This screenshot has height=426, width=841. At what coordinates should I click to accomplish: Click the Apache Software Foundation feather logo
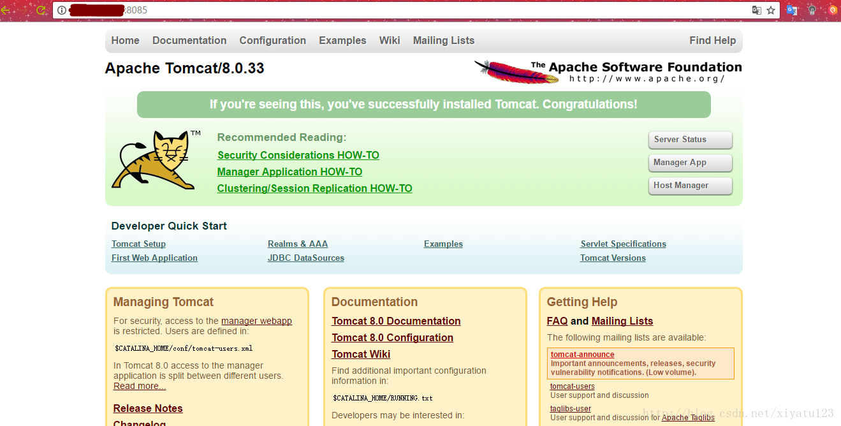pos(608,71)
